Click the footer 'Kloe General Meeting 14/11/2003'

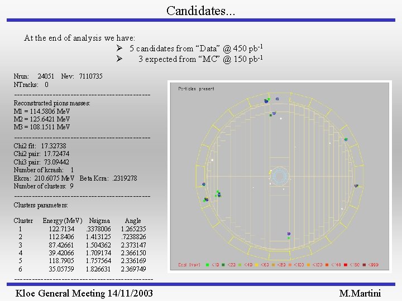pyautogui.click(x=84, y=293)
